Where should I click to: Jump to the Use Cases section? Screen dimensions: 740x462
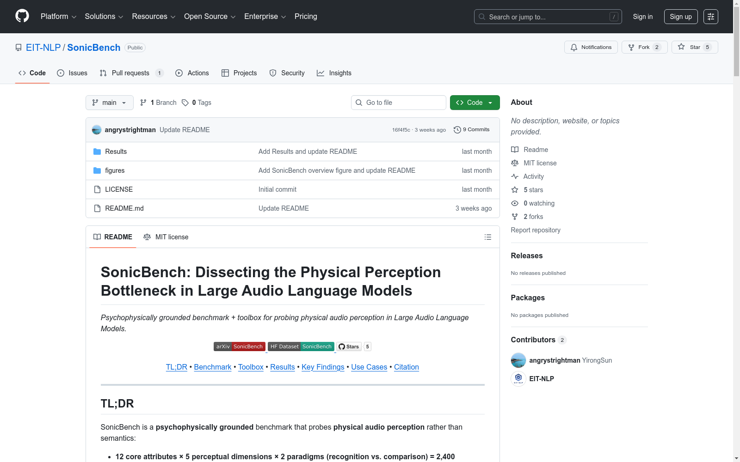tap(369, 367)
